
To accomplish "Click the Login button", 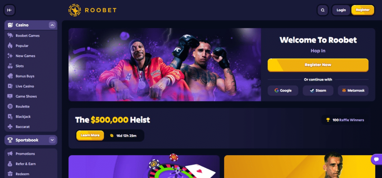I will (x=341, y=10).
